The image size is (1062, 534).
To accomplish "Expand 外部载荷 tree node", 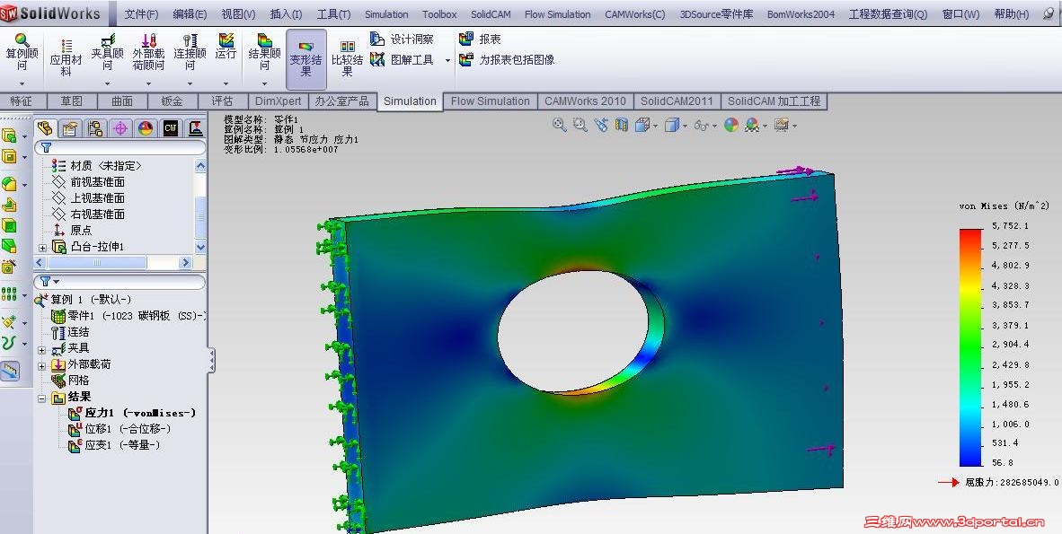I will click(x=42, y=365).
